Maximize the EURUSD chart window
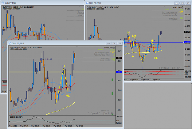 182,3
